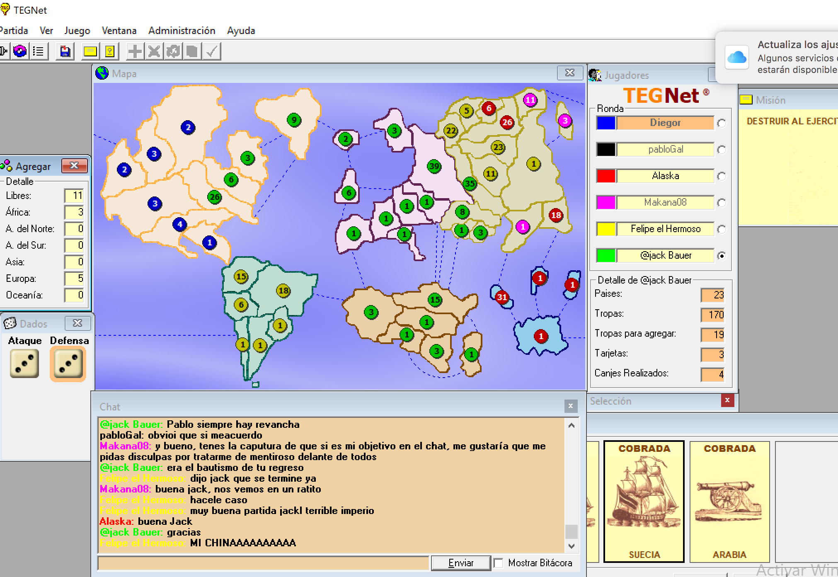
Task: Open the Juego menu
Action: tap(77, 31)
